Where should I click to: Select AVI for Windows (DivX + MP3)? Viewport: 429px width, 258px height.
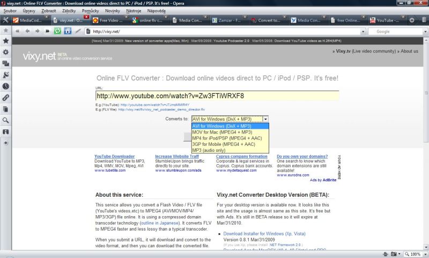pyautogui.click(x=230, y=126)
